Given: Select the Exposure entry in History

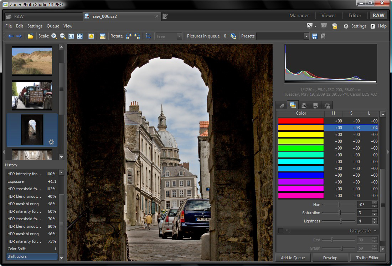Looking at the screenshot, I should [16, 181].
